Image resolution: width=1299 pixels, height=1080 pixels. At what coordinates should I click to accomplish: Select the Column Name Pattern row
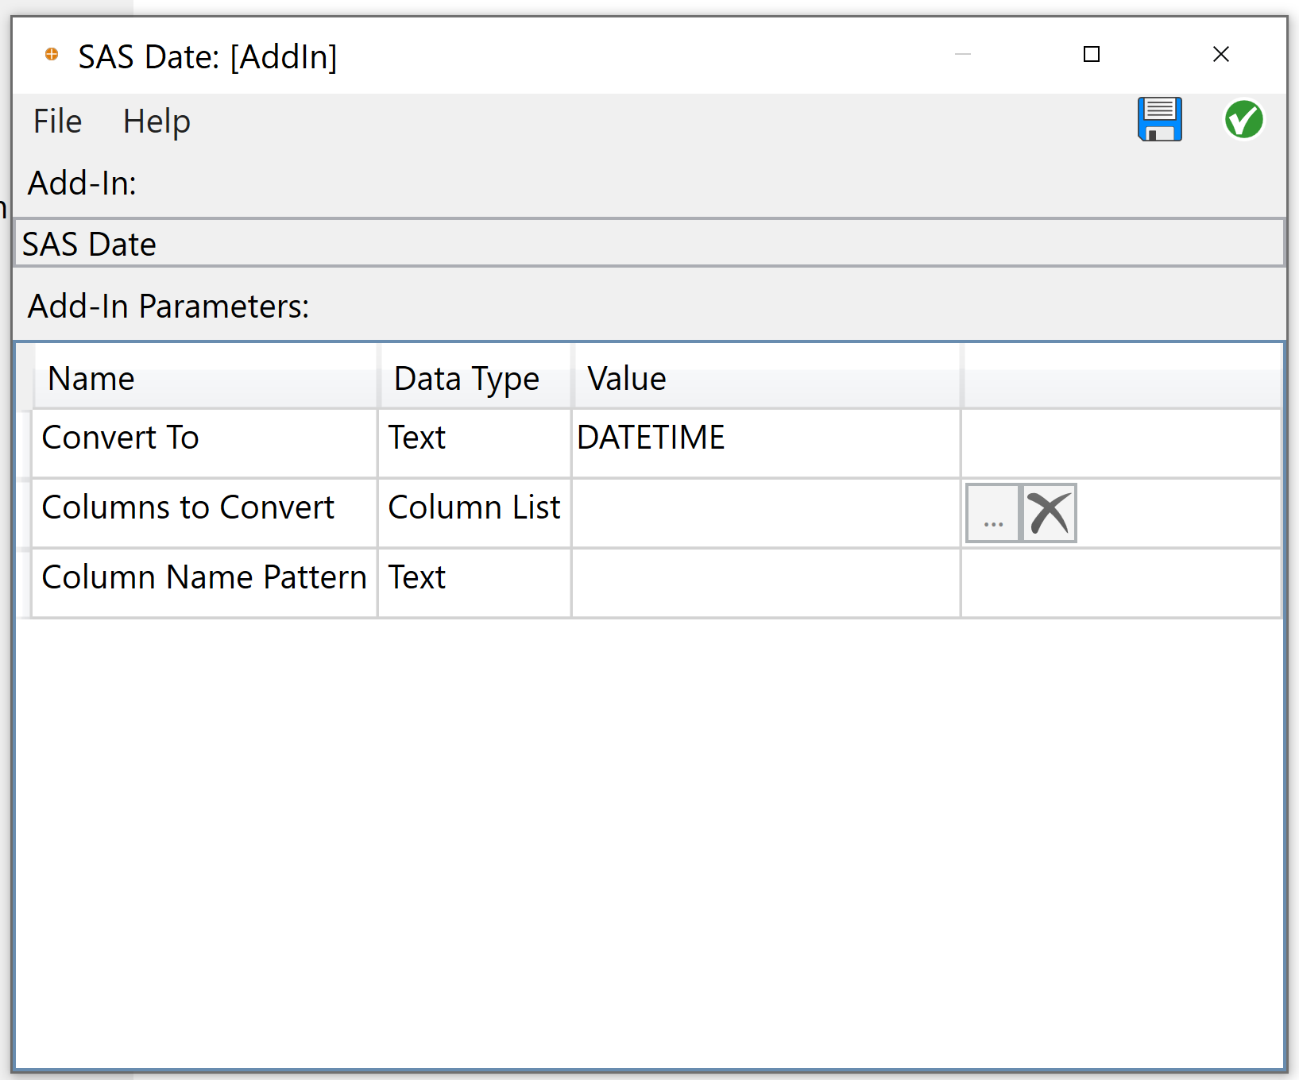click(203, 577)
